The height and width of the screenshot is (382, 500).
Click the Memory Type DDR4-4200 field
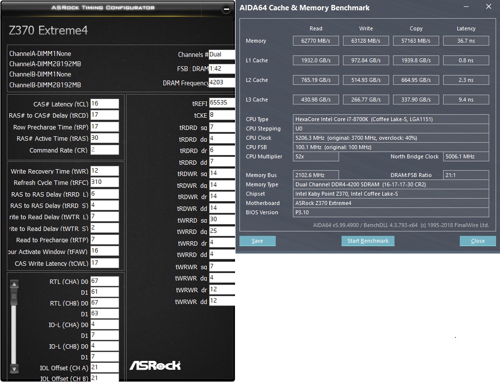(391, 184)
